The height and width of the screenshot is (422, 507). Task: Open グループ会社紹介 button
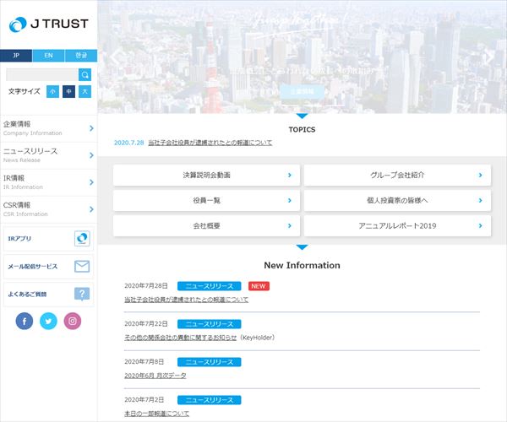(x=397, y=175)
